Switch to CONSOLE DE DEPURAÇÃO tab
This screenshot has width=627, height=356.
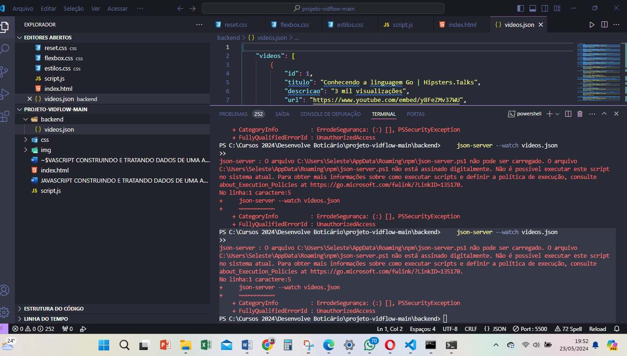tap(330, 114)
